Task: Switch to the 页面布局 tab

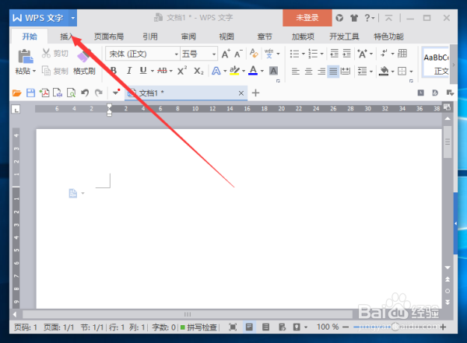Action: click(x=109, y=37)
